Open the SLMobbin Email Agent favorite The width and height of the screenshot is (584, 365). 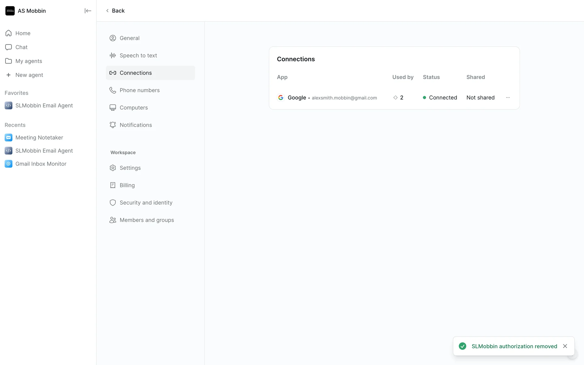[x=44, y=106]
